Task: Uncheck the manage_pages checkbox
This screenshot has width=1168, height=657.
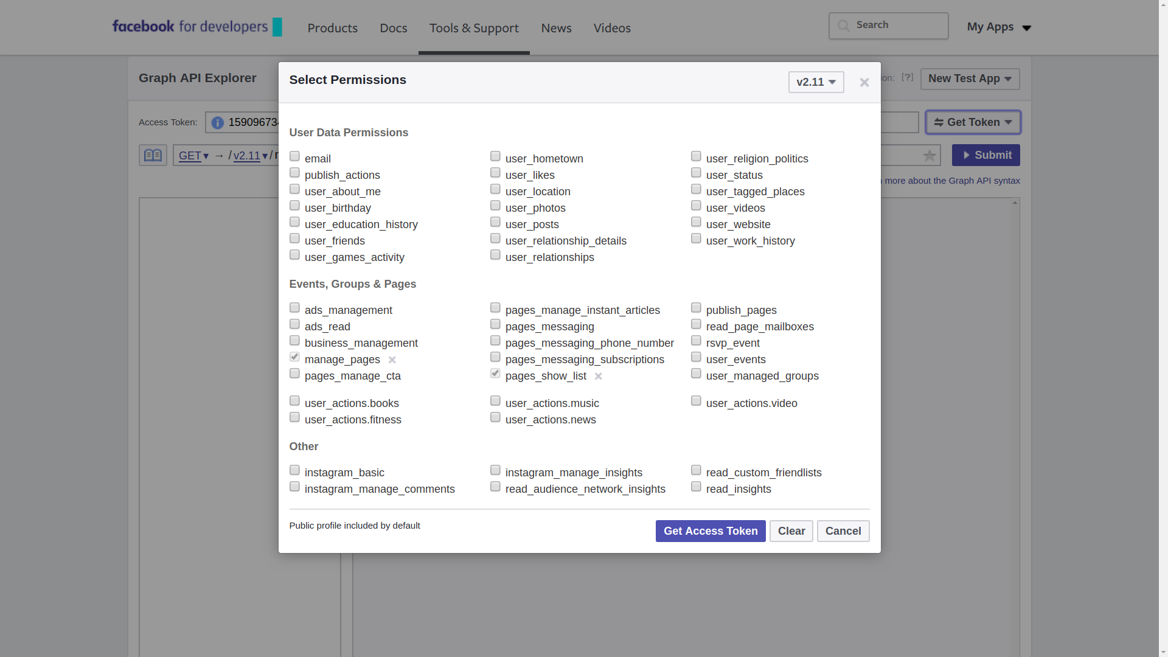Action: click(294, 357)
